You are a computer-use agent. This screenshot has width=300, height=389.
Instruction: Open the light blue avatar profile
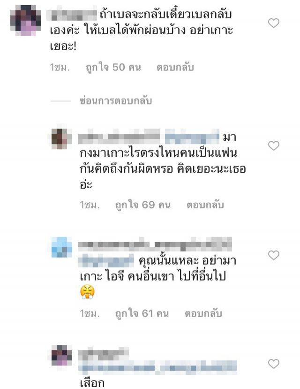point(62,247)
